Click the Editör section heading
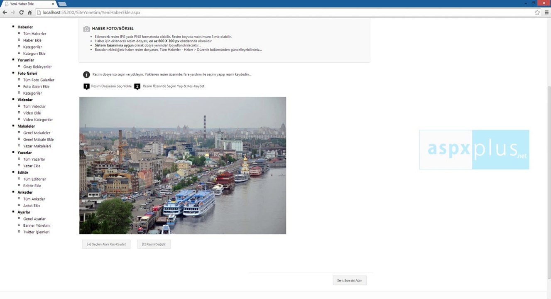The width and height of the screenshot is (551, 299). click(x=23, y=173)
